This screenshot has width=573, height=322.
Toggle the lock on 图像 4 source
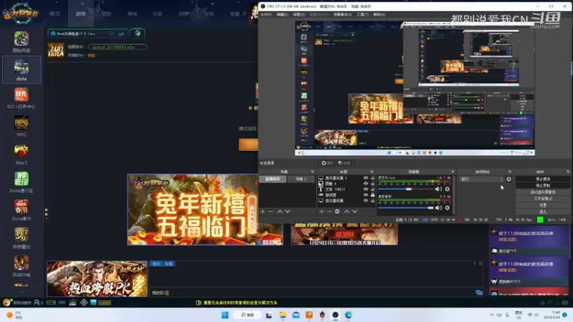coord(372,184)
